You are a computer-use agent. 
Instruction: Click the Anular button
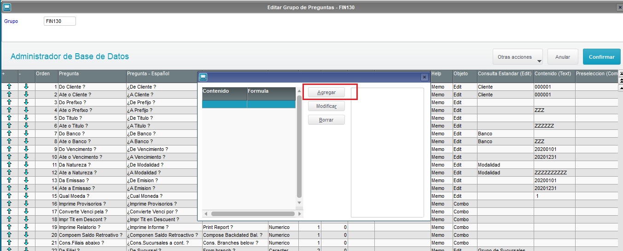pos(563,57)
